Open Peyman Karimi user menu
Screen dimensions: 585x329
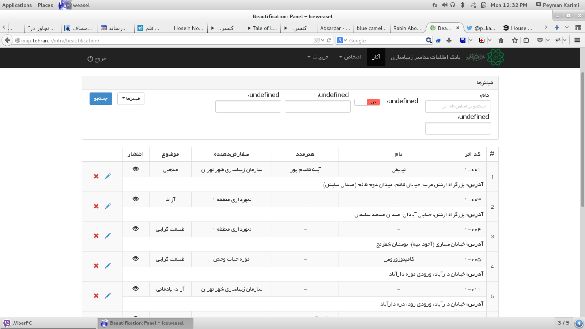coord(558,5)
